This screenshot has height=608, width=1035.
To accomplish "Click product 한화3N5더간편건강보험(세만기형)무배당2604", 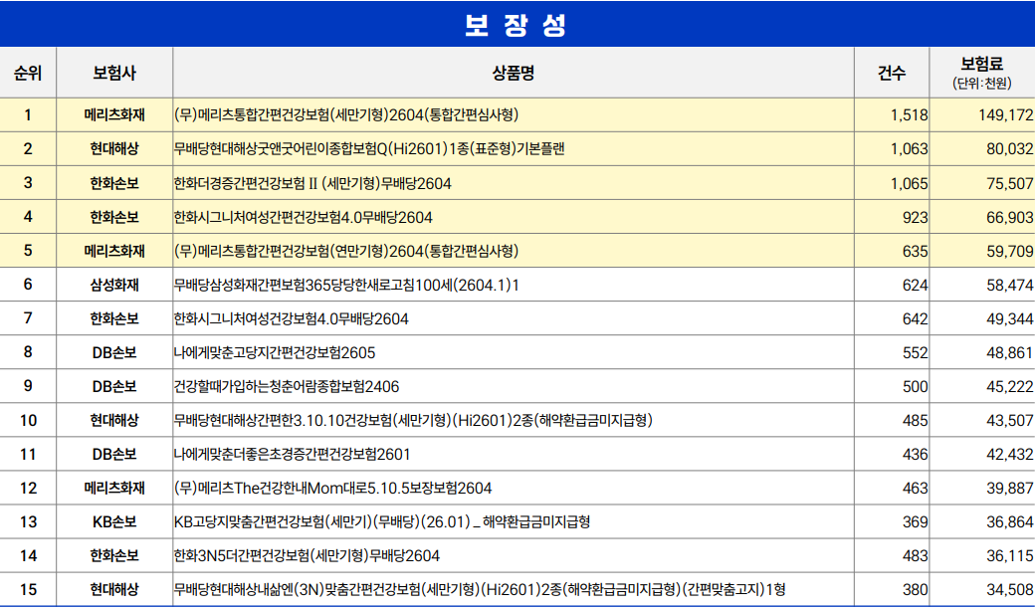I will click(x=307, y=556).
